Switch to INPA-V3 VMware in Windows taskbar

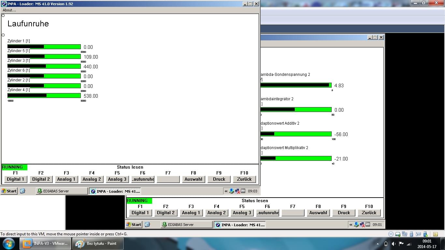[x=46, y=243]
